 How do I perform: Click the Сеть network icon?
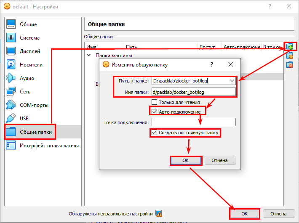pos(11,91)
